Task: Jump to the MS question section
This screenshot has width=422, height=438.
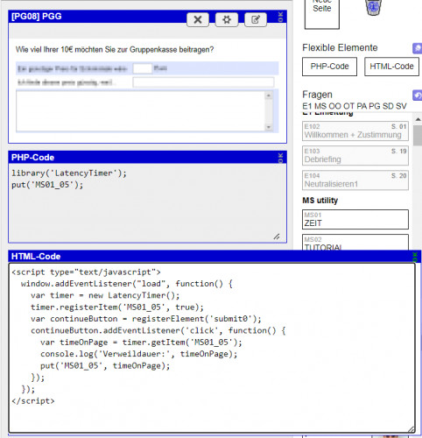Action: point(320,106)
